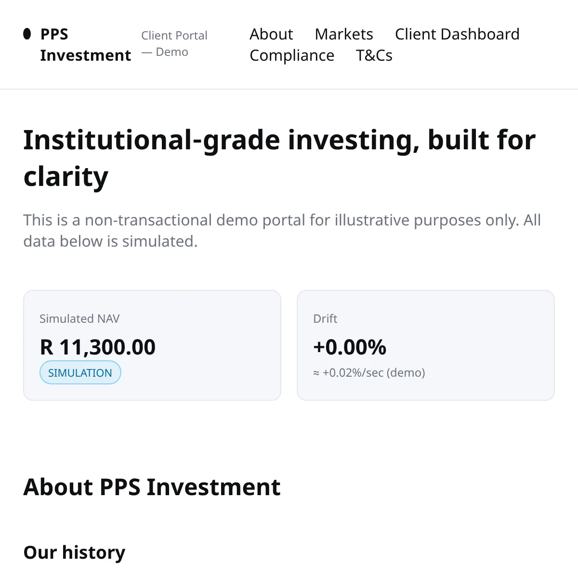Click the hero heading about institutional-grade investing
578x578 pixels.
tap(279, 158)
